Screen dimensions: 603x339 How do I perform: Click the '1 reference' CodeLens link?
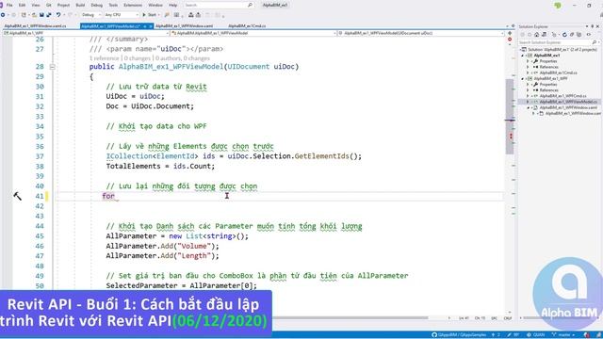pos(105,58)
